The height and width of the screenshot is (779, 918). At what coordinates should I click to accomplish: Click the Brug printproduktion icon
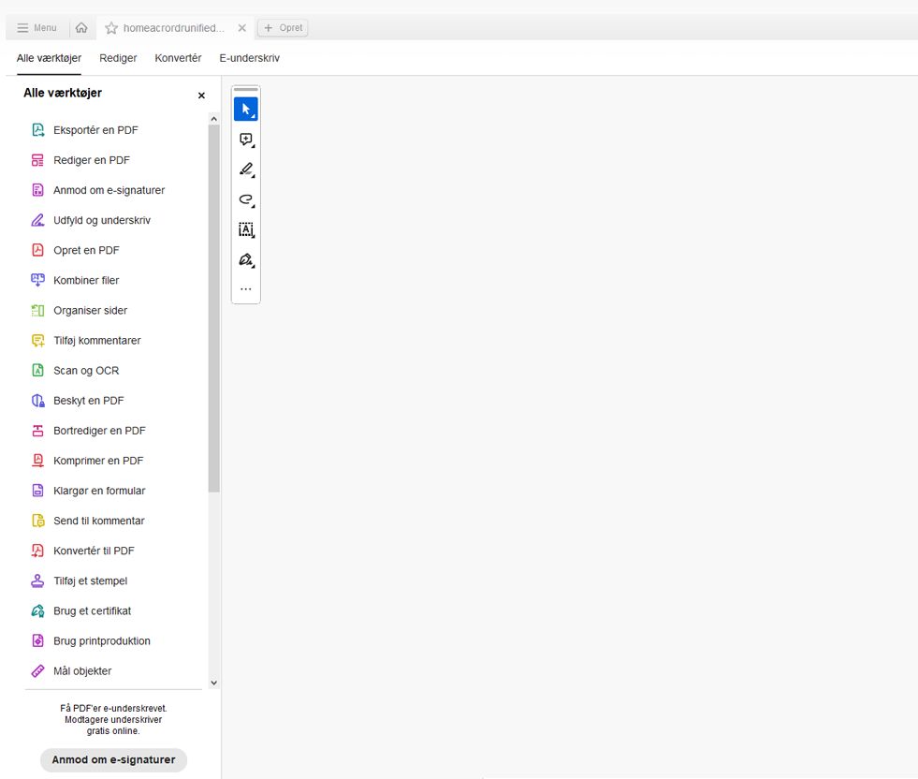38,640
